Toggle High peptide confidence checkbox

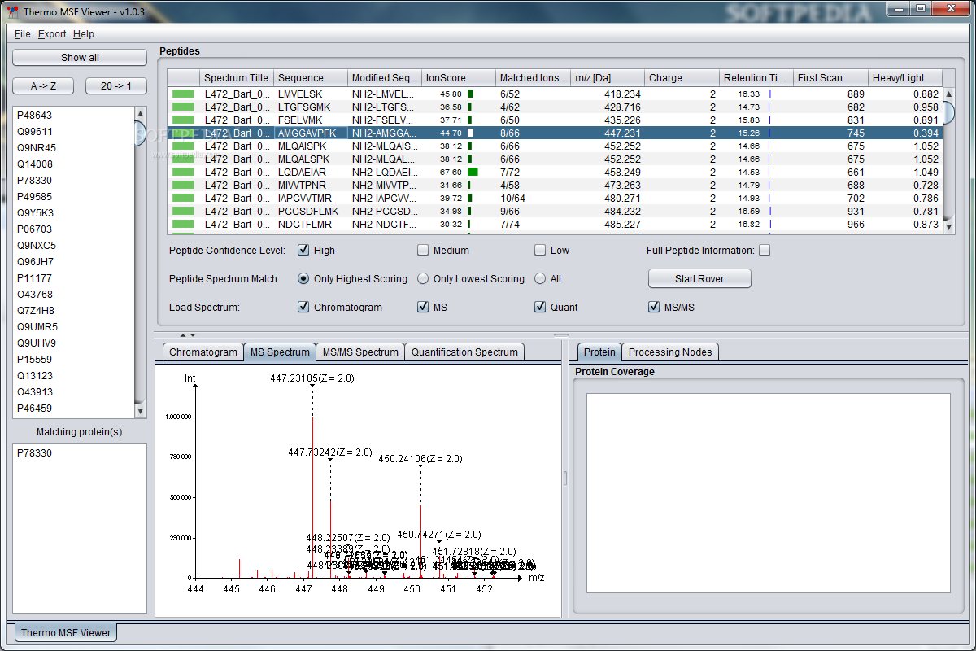tap(303, 250)
